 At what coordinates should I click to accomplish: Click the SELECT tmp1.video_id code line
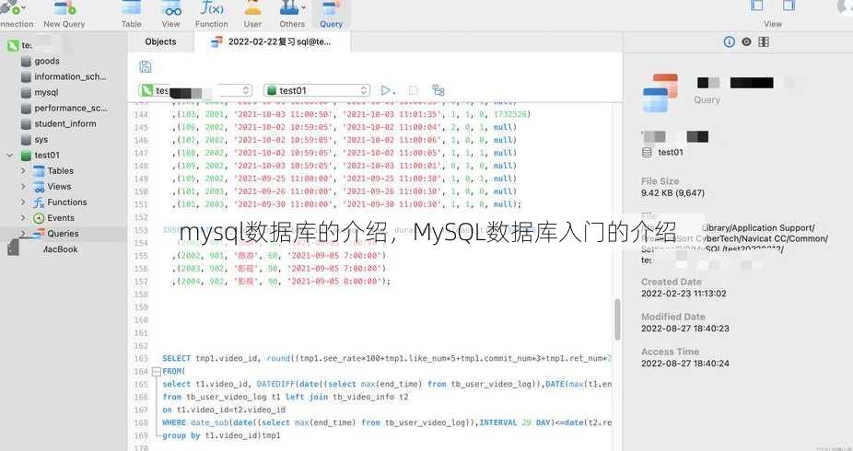[387, 359]
